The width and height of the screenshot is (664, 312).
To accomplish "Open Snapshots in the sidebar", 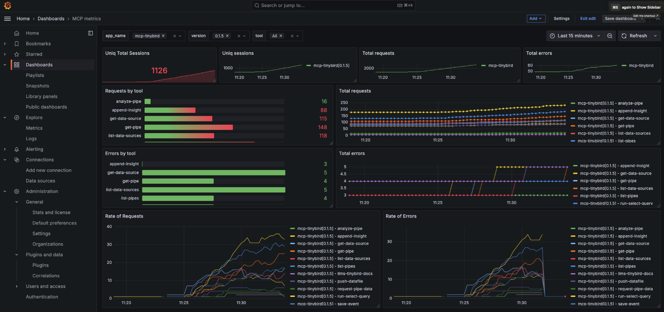I will click(37, 86).
